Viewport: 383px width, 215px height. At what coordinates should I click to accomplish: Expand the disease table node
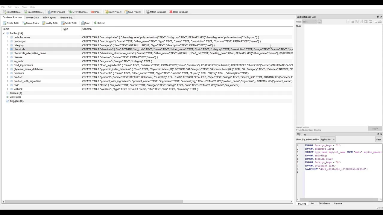7,57
